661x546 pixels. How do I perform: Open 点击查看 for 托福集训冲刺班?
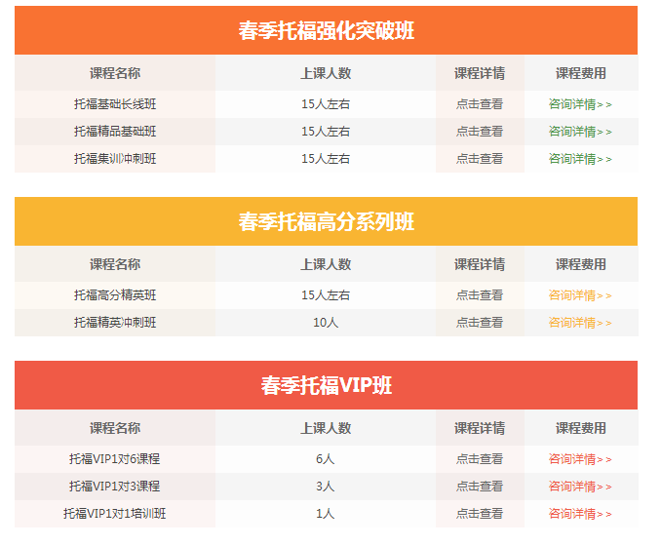point(480,159)
